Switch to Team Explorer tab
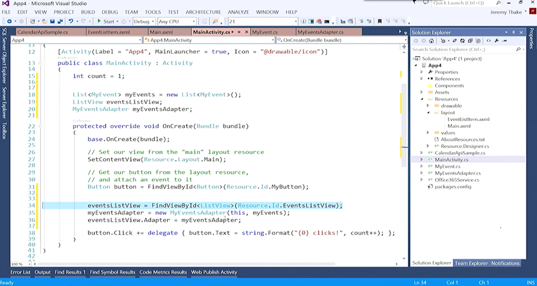Viewport: 537px width, 286px height. [471, 263]
